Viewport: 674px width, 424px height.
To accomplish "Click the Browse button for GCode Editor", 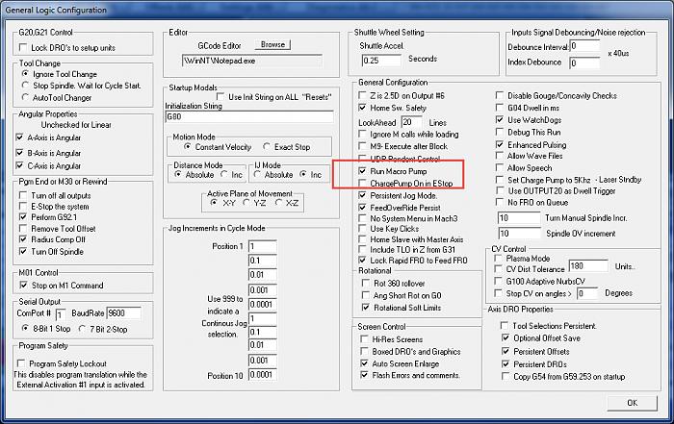I will (272, 44).
